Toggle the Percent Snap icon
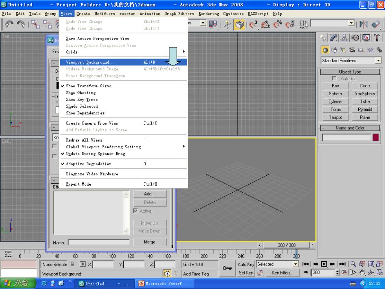The image size is (385, 289). 278,24
